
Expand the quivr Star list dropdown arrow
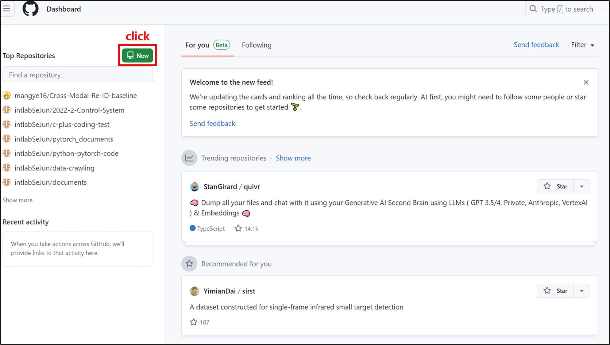click(582, 186)
